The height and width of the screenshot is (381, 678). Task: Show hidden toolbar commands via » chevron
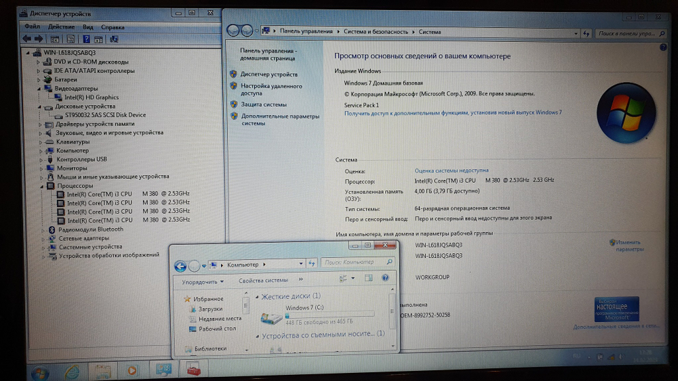pyautogui.click(x=300, y=279)
